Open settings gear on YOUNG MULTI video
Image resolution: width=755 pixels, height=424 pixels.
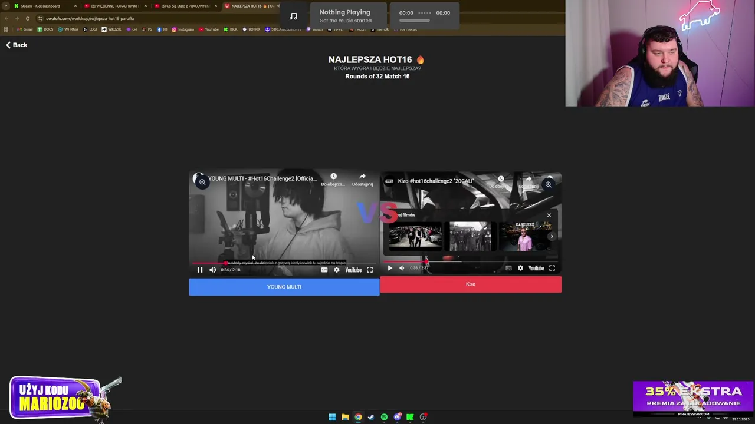(x=337, y=270)
